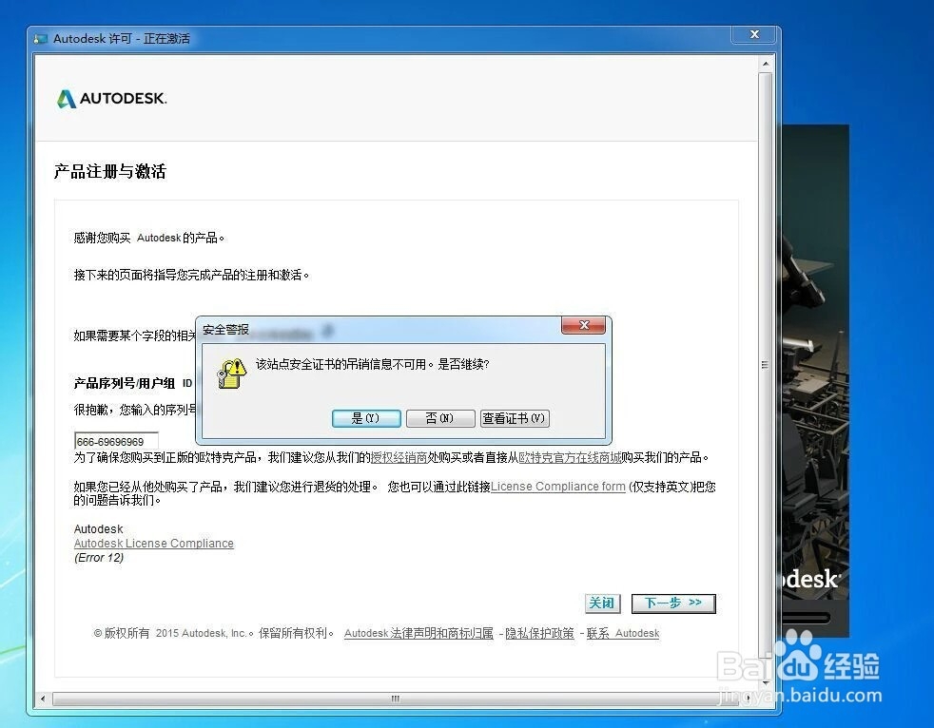934x728 pixels.
Task: Click 感谢您购买 Autodesk 的产品 text
Action: [x=149, y=239]
